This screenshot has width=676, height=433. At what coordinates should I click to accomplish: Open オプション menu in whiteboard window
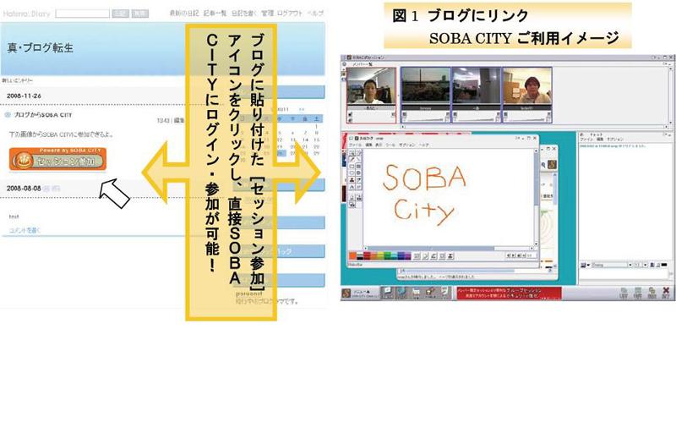pyautogui.click(x=407, y=145)
